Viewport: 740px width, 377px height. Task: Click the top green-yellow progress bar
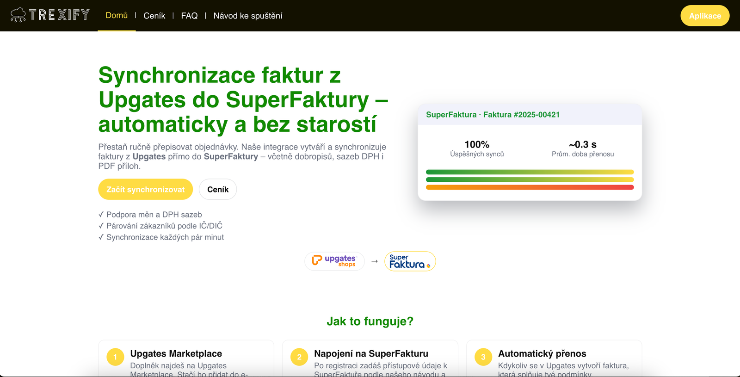pos(530,172)
